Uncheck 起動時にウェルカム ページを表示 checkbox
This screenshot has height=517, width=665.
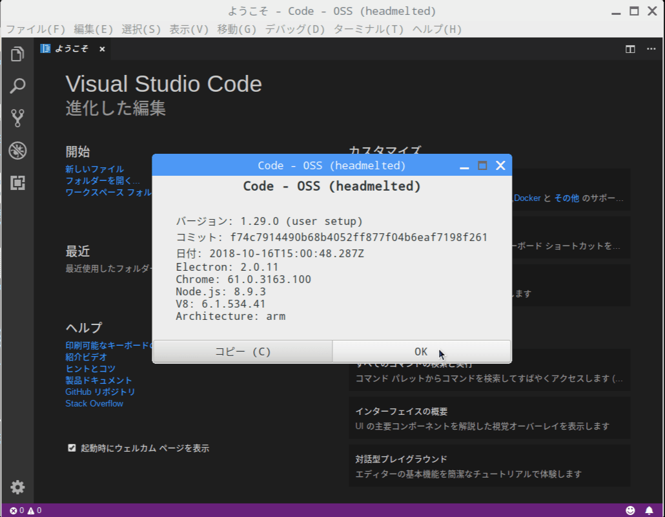pos(72,448)
